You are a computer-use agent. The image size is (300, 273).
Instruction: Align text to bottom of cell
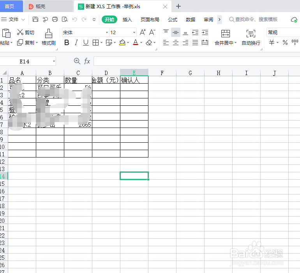point(185,33)
